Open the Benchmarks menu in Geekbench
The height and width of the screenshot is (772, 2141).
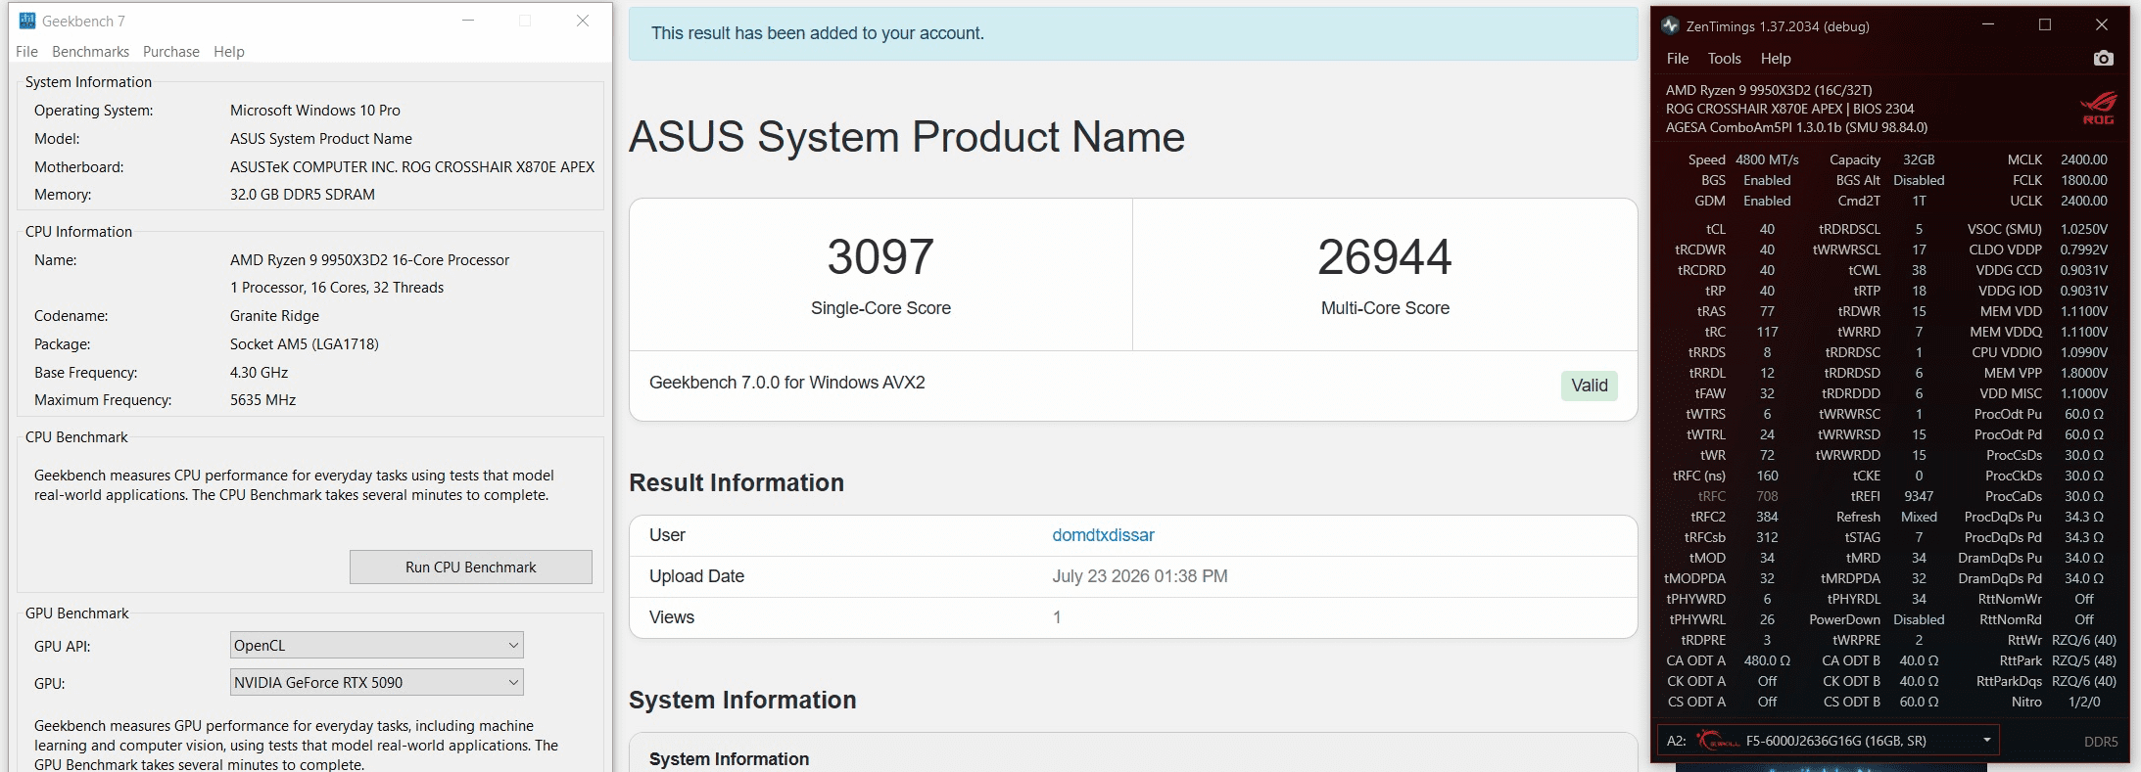click(90, 52)
